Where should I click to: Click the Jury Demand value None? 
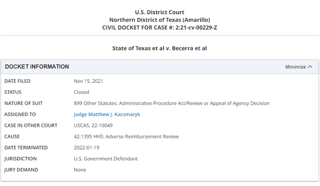tap(80, 169)
